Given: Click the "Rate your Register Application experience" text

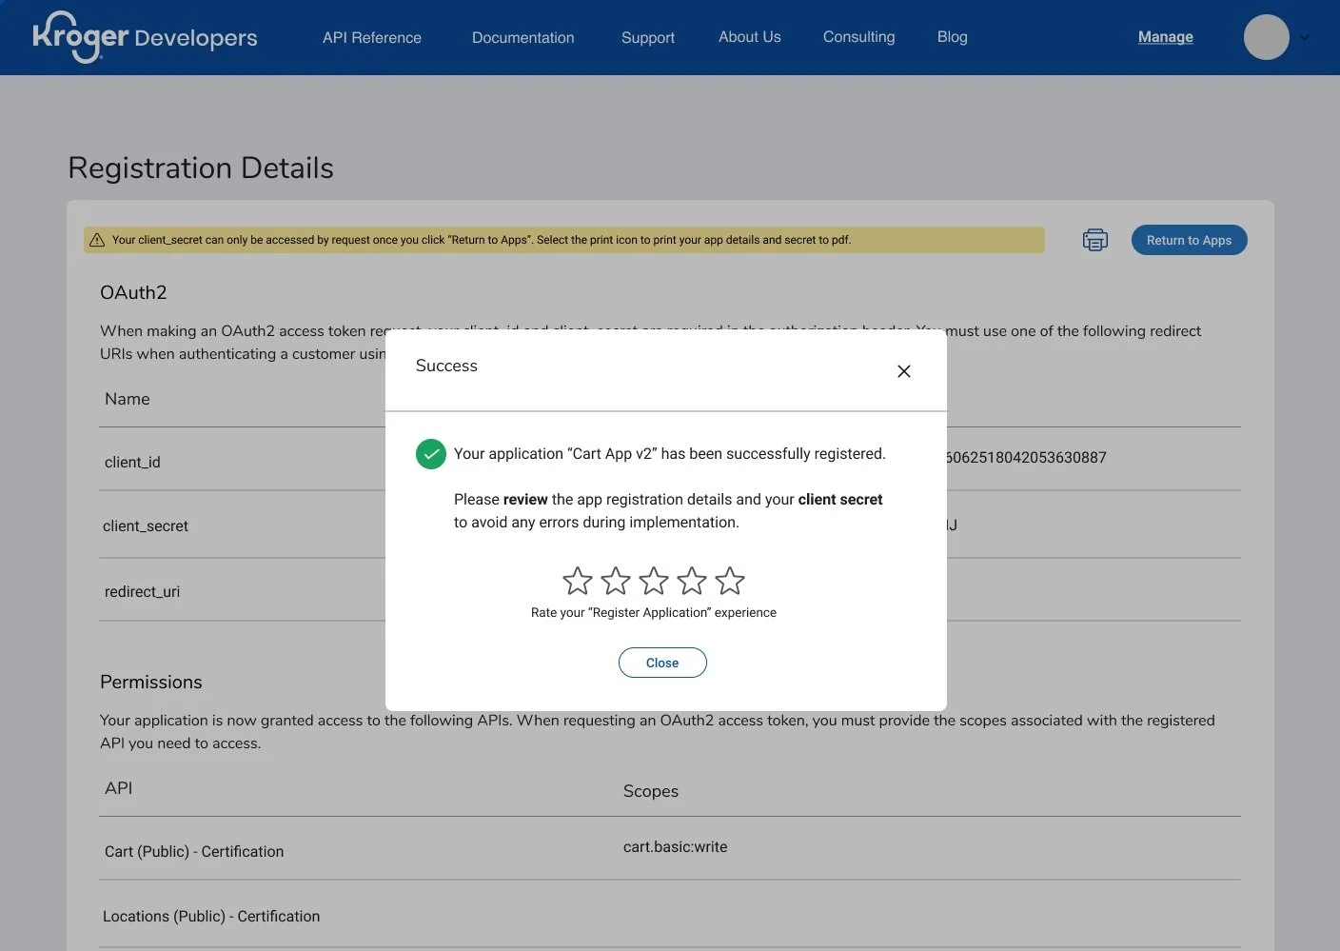Looking at the screenshot, I should (x=654, y=612).
